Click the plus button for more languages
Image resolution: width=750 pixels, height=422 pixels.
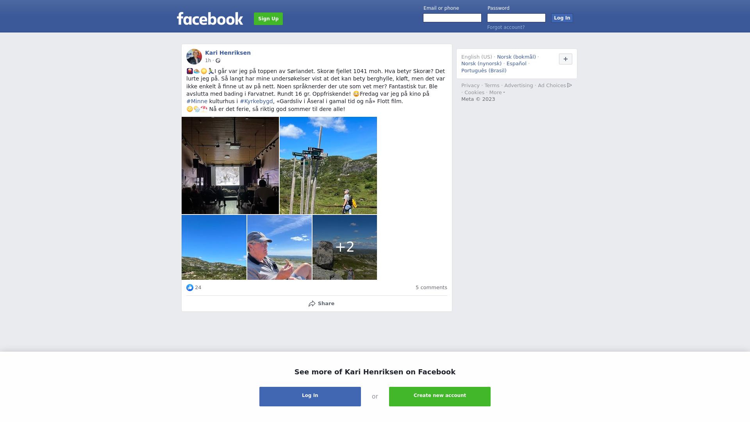(566, 59)
